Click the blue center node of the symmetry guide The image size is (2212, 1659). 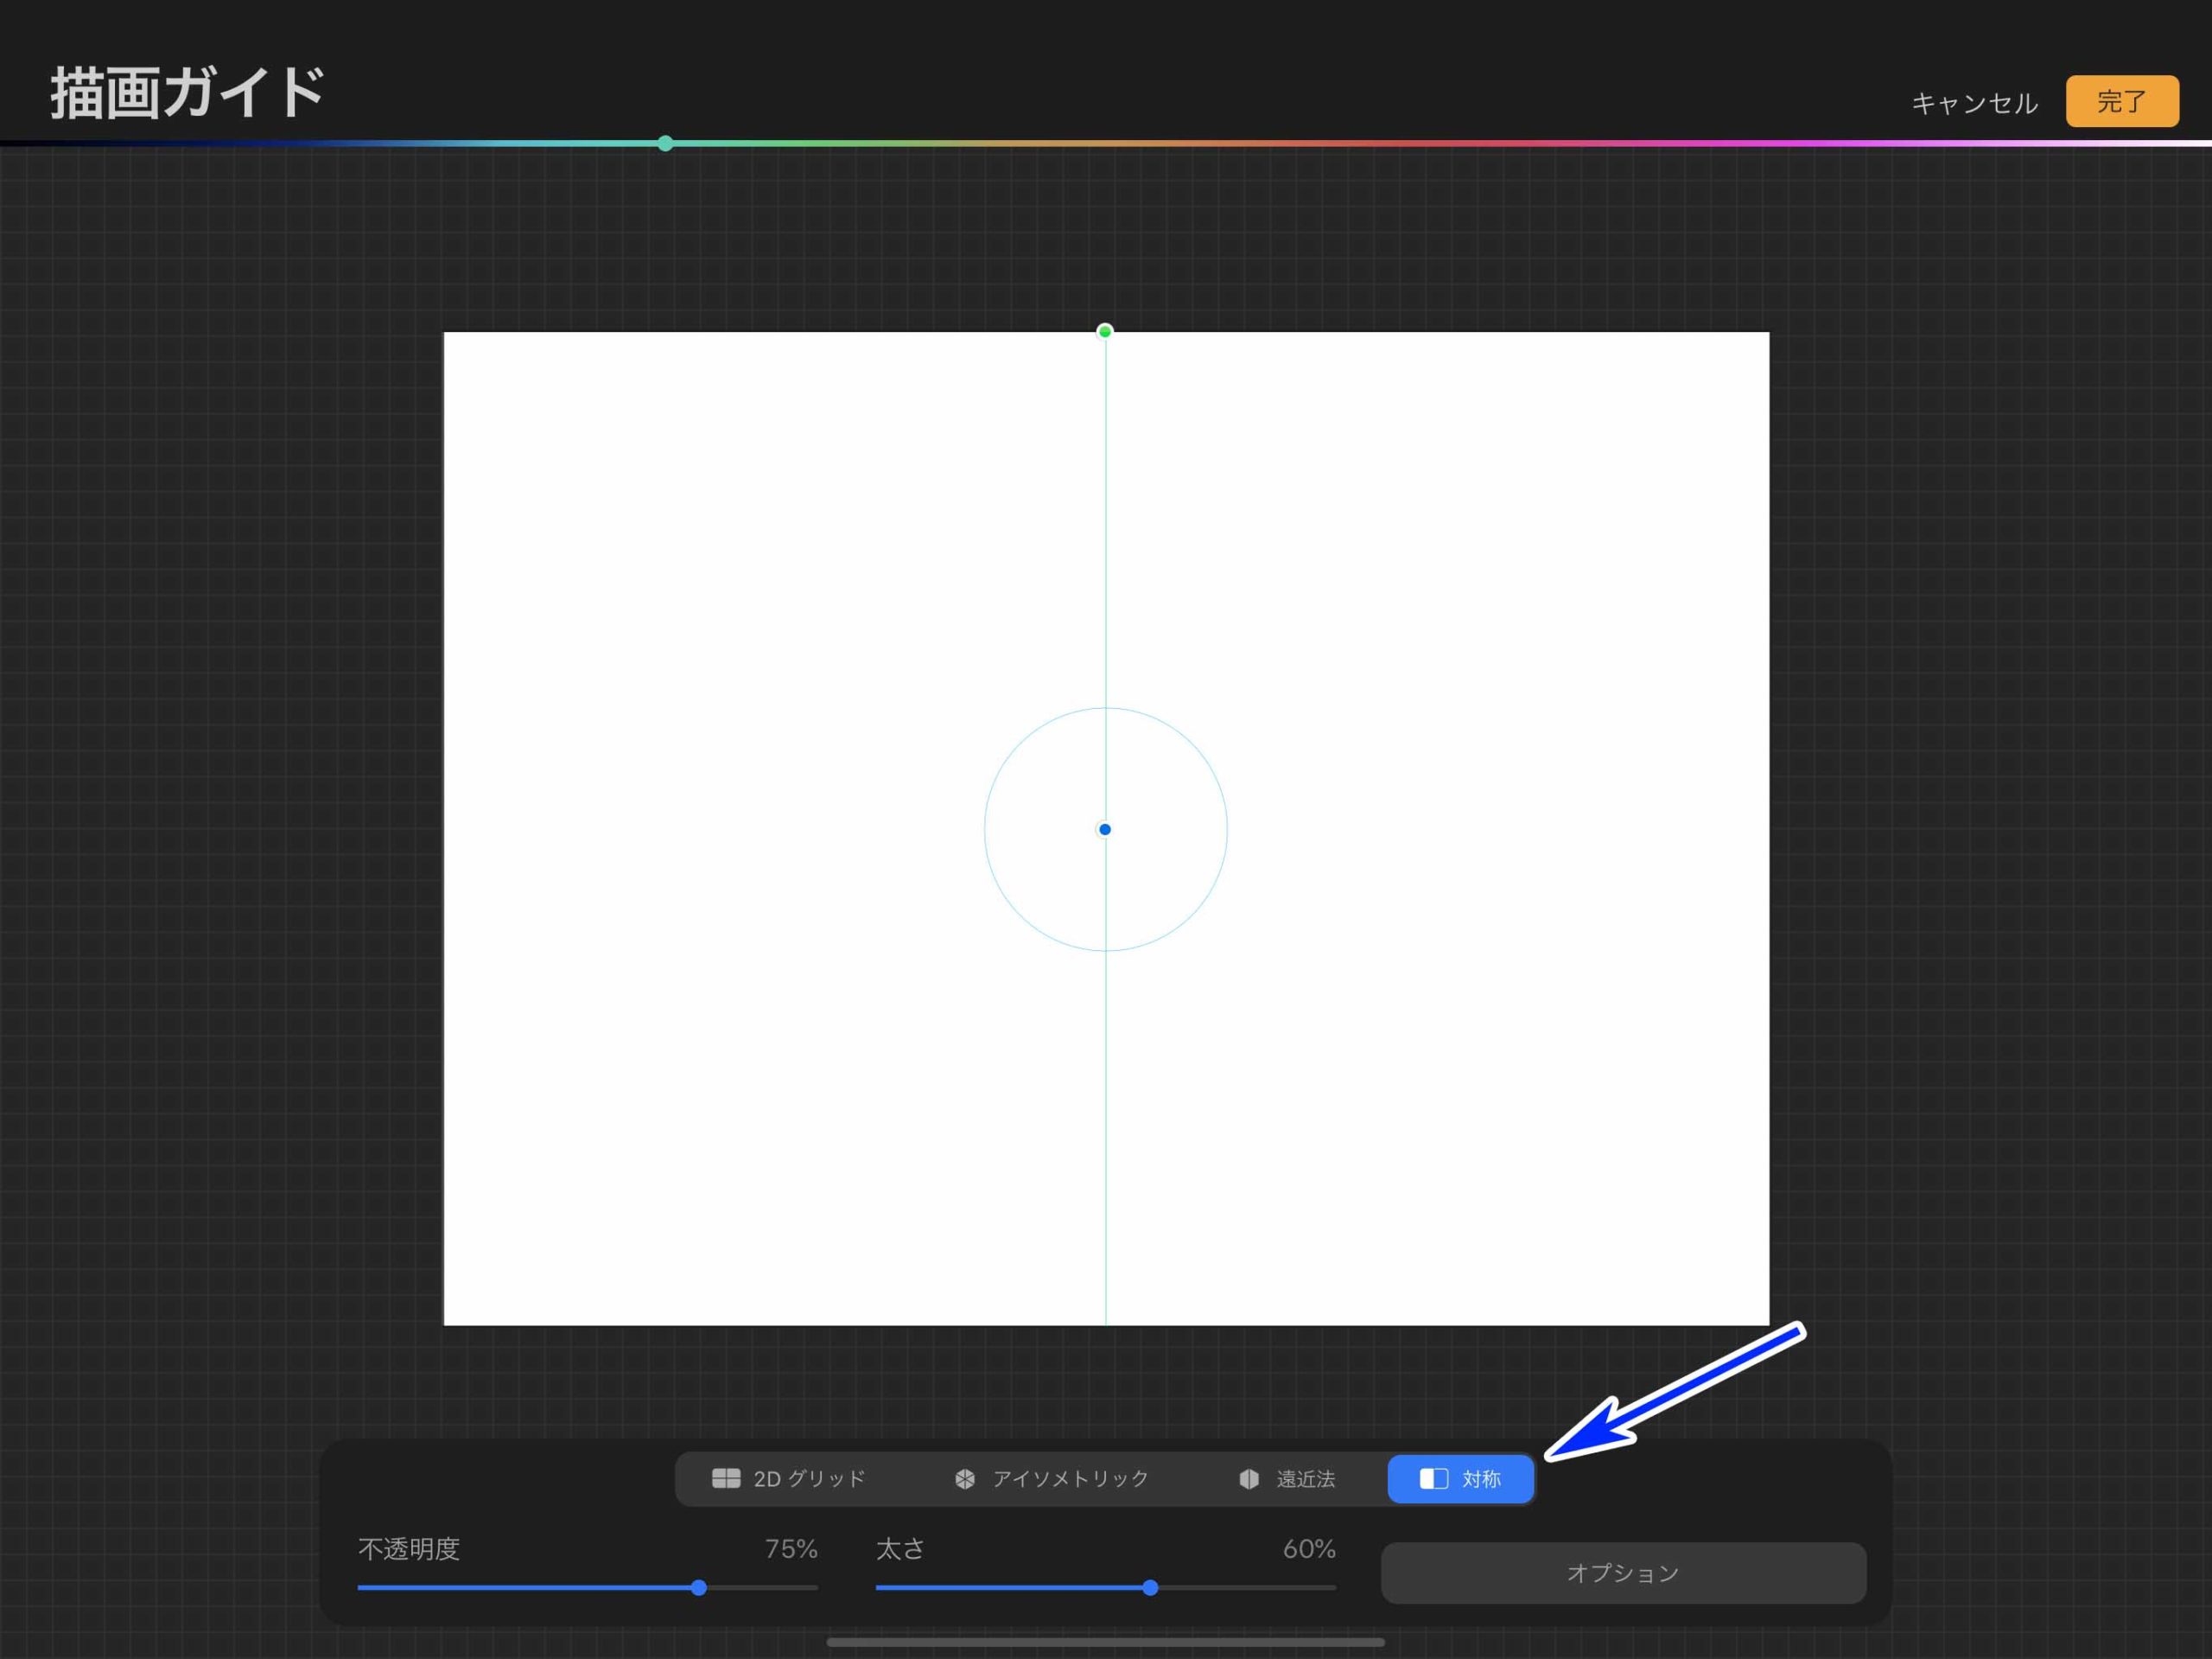tap(1104, 828)
